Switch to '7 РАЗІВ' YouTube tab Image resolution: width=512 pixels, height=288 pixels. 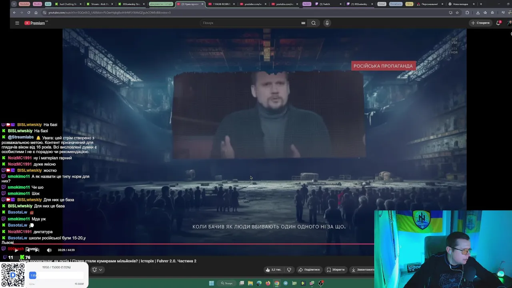click(221, 4)
